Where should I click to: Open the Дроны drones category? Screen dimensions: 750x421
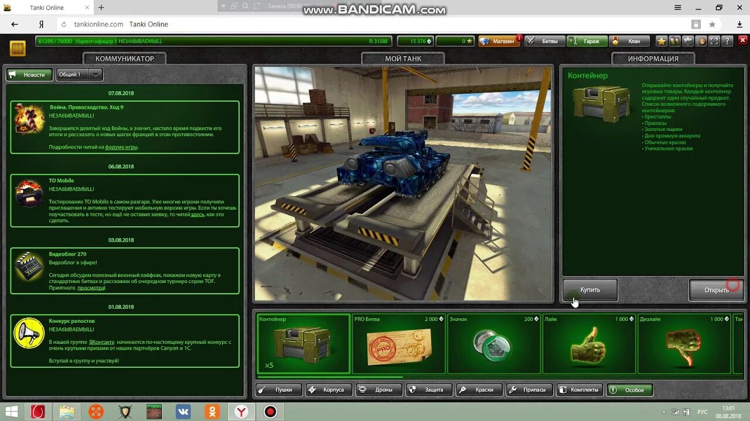379,389
